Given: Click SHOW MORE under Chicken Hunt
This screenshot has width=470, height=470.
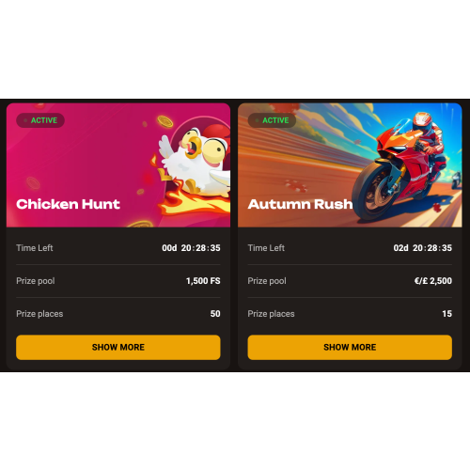Looking at the screenshot, I should coord(118,347).
